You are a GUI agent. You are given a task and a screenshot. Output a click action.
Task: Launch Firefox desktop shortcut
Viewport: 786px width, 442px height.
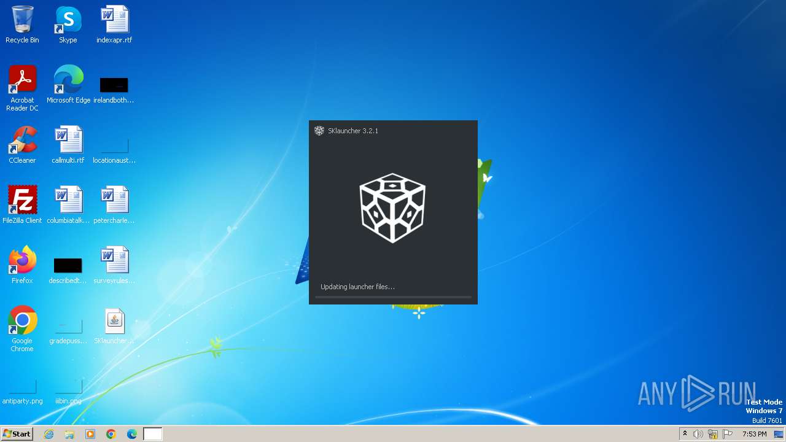(22, 265)
